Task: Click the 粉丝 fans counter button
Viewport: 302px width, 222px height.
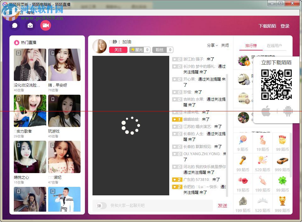Action: pos(163,50)
